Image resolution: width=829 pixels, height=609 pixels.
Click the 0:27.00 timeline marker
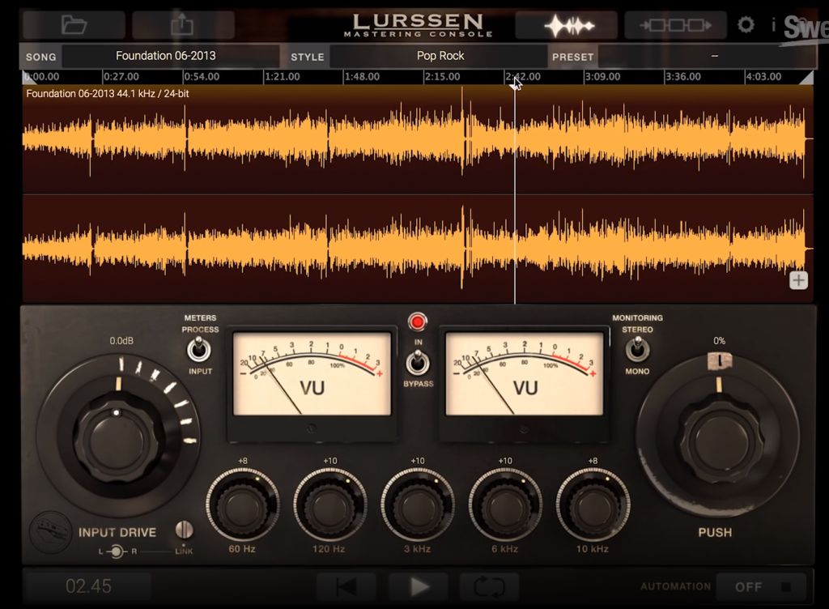[121, 77]
